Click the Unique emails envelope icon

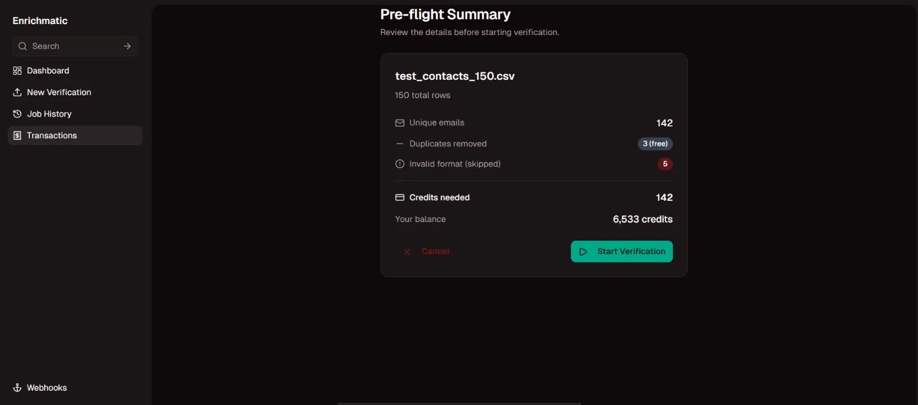[400, 123]
